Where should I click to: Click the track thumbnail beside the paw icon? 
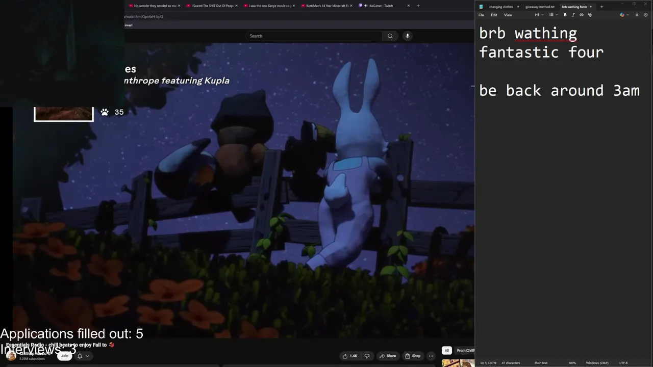(64, 114)
